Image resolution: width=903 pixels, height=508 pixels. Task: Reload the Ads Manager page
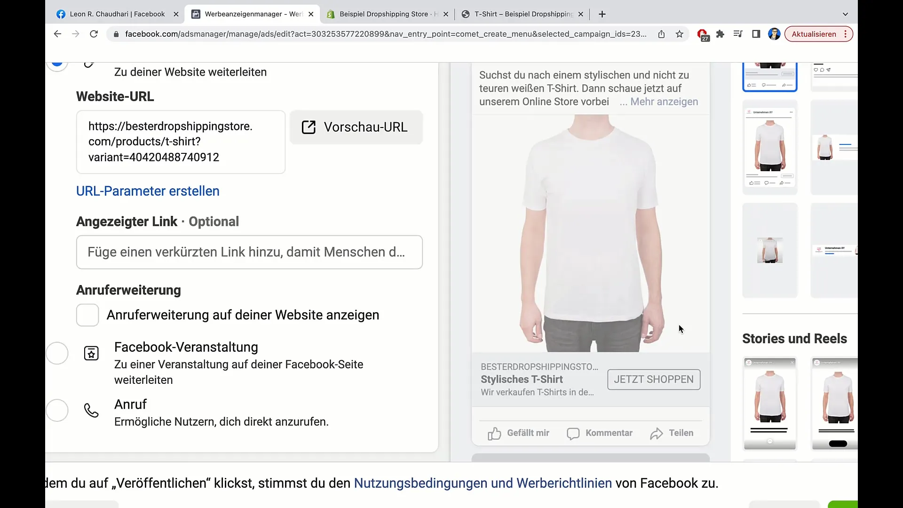[94, 34]
